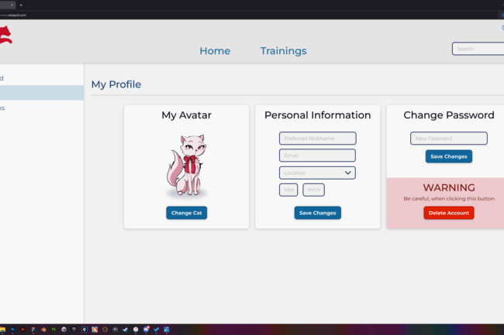Select the MM month field
The image size is (504, 335).
coord(288,190)
